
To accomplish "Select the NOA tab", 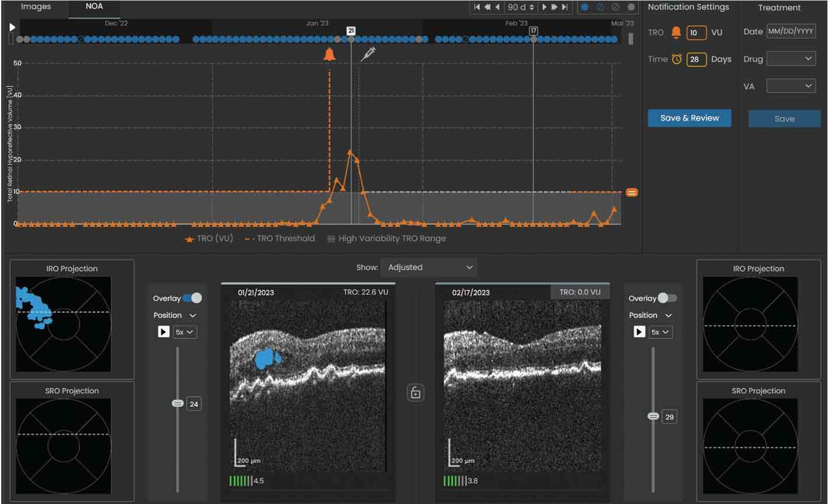I will [x=94, y=7].
